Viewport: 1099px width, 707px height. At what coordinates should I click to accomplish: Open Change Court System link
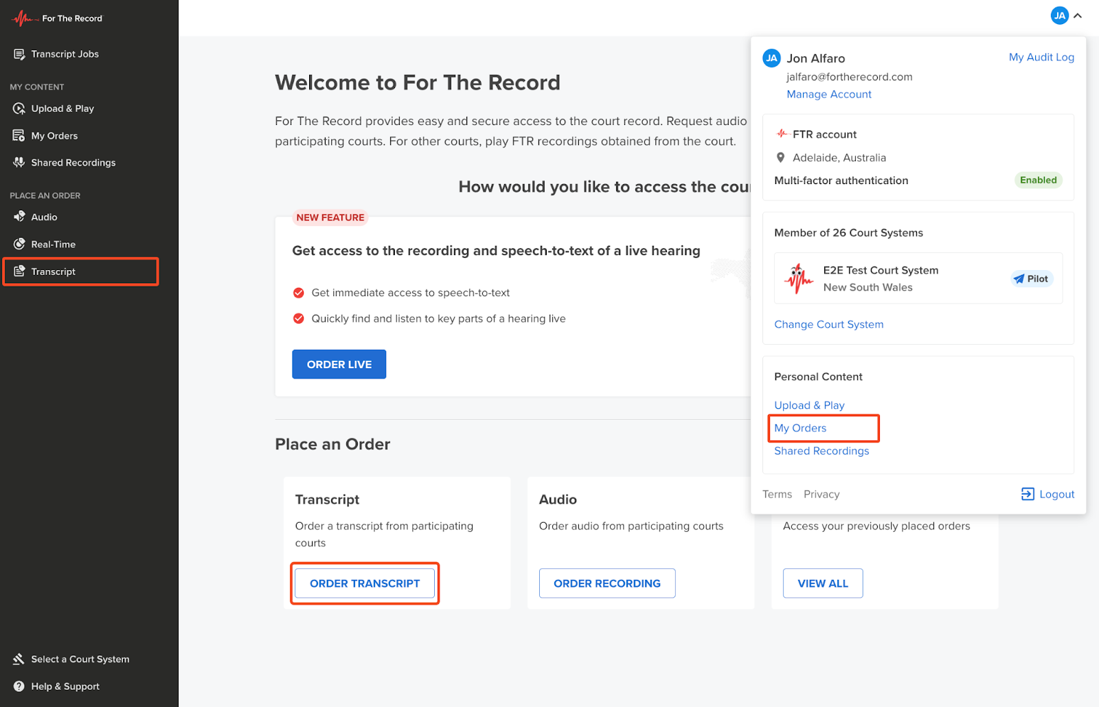pos(829,324)
